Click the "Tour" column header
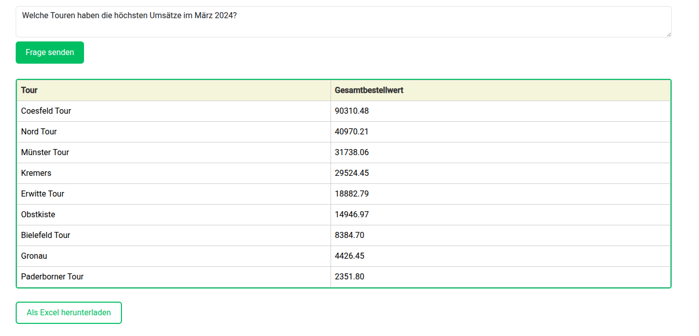699x336 pixels. pyautogui.click(x=29, y=90)
